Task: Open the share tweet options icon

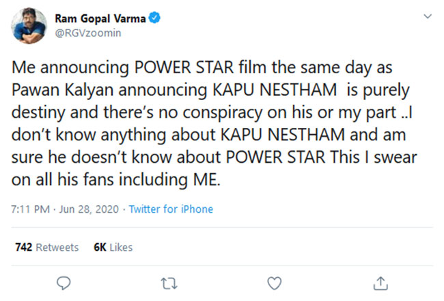Action: pos(381,283)
